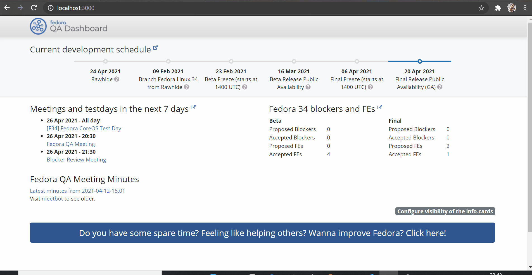The width and height of the screenshot is (532, 275).
Task: Click help icon for Beta Release Public Availability
Action: [308, 87]
